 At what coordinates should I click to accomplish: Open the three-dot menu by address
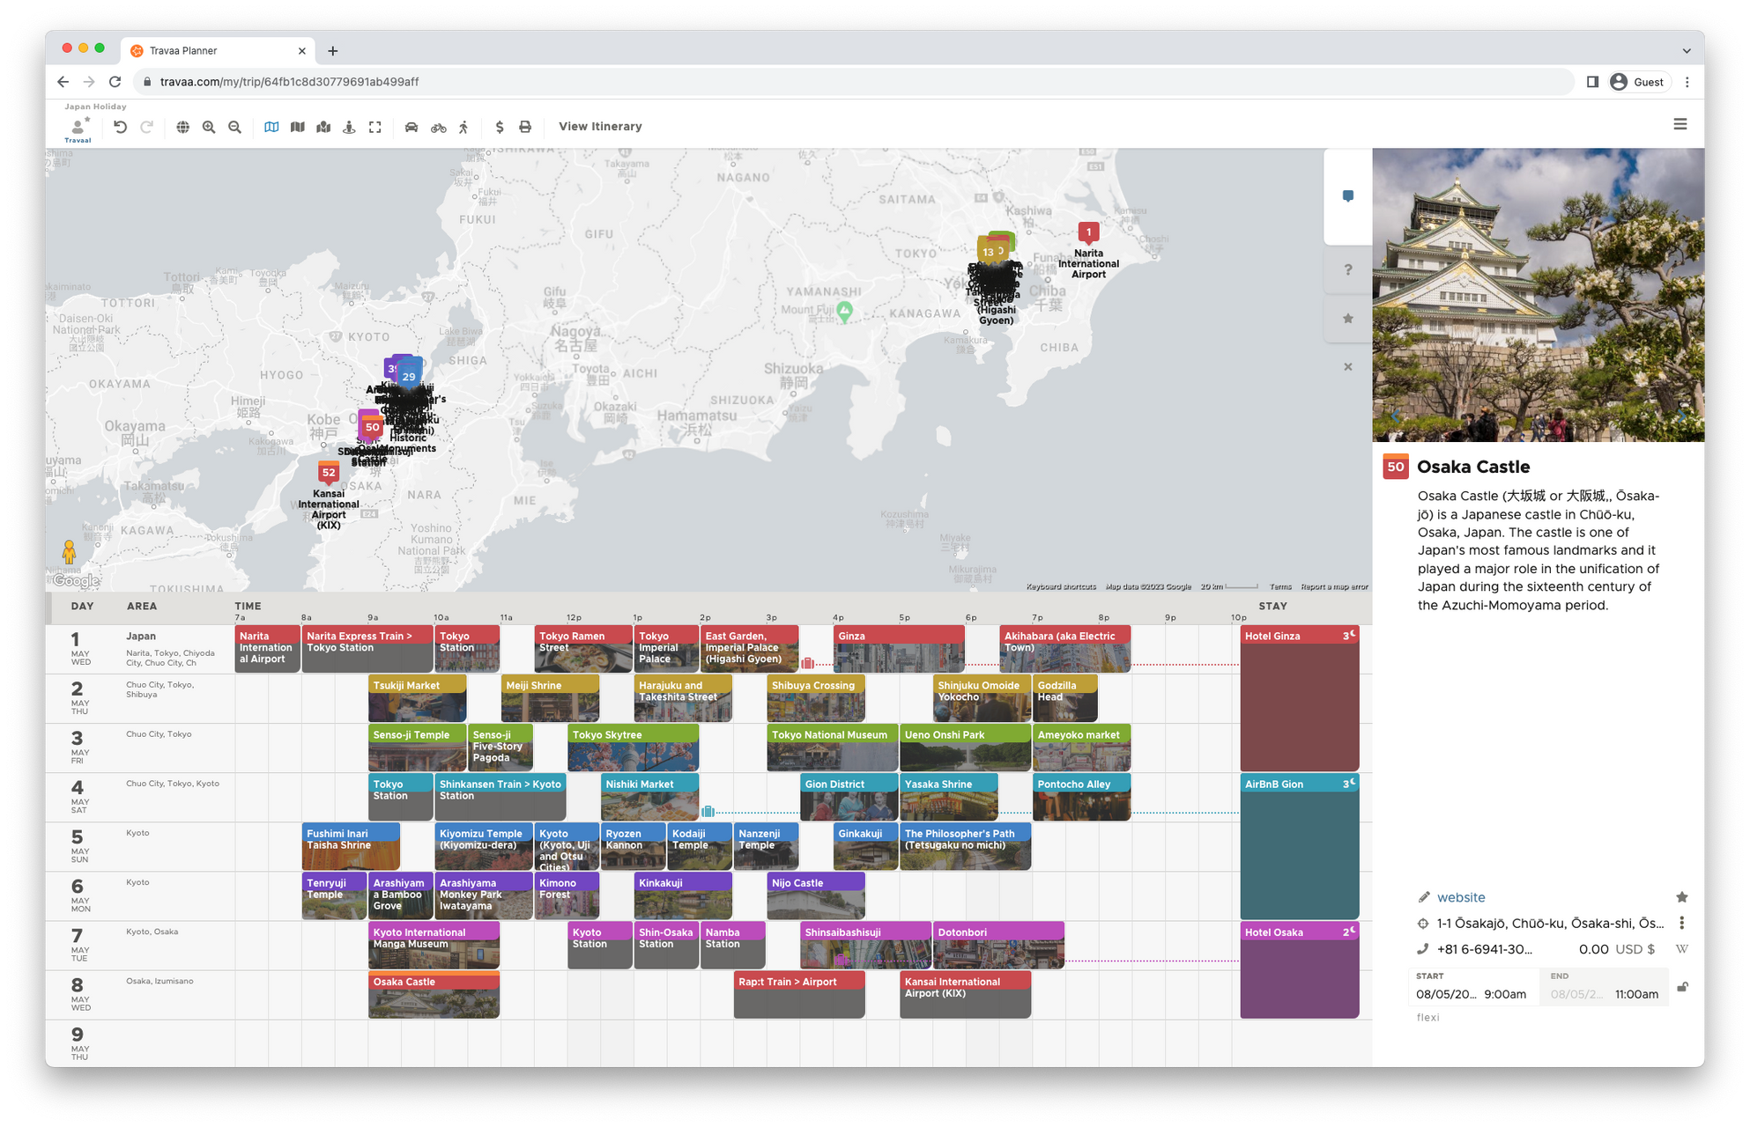(1681, 923)
